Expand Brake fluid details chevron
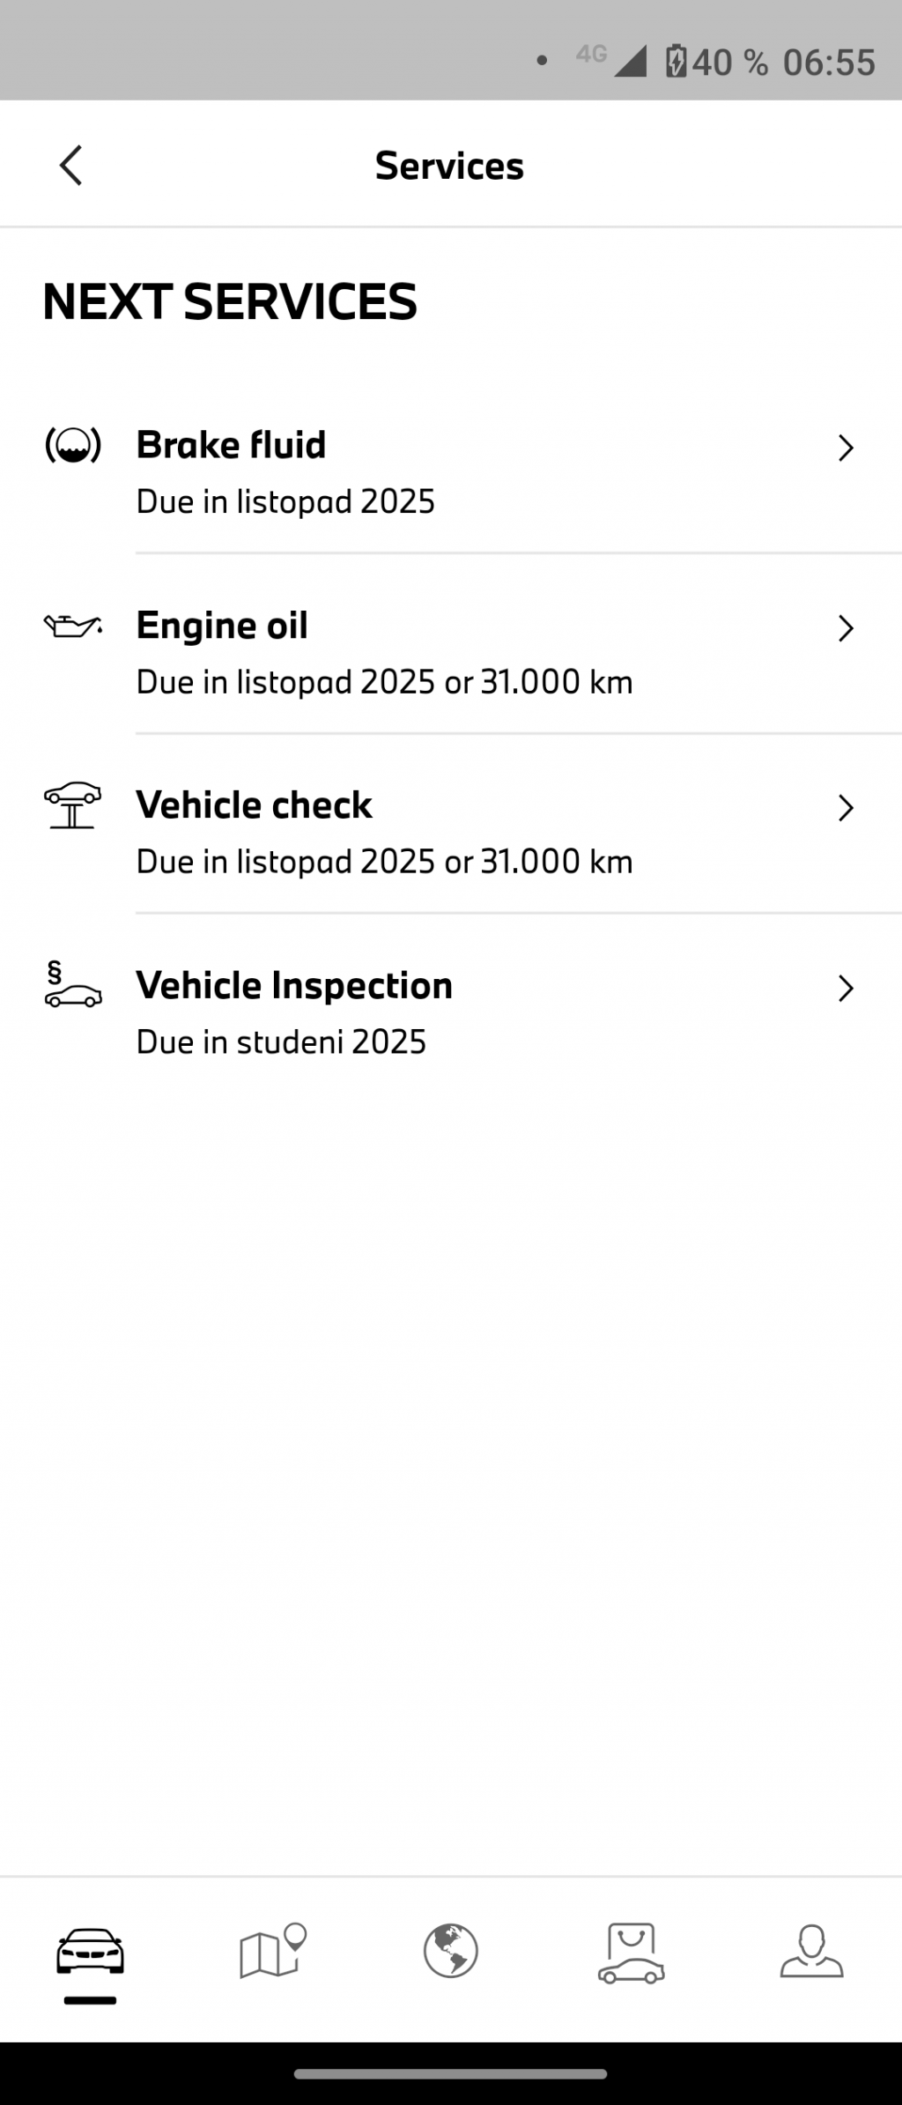 [846, 448]
